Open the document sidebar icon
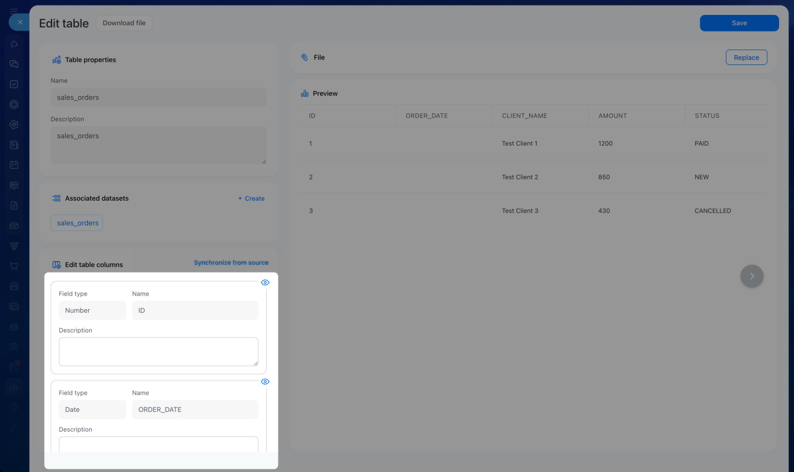The image size is (794, 472). tap(14, 205)
